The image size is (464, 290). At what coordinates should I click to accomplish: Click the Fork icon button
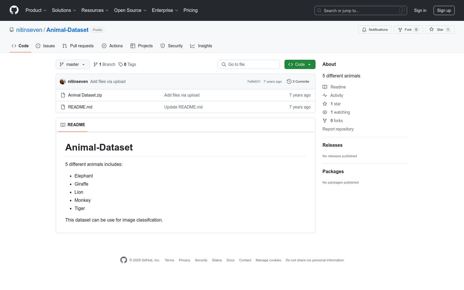pyautogui.click(x=400, y=30)
